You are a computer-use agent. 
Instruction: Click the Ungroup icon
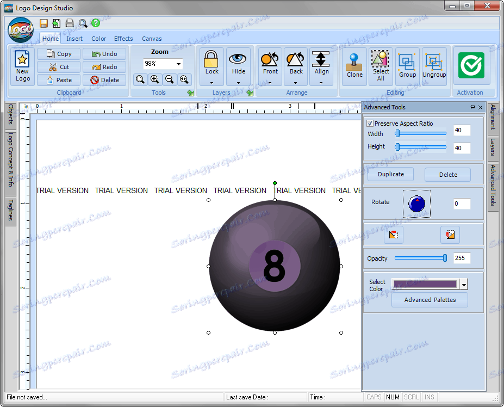click(x=434, y=60)
